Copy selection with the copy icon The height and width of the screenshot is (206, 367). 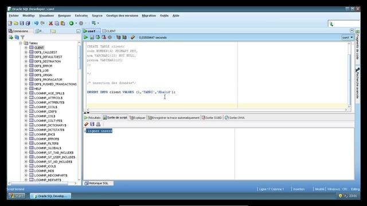tap(57, 23)
